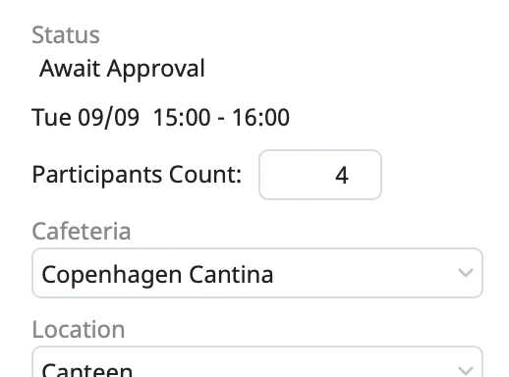The width and height of the screenshot is (509, 377).
Task: Click the word Count beside participants box
Action: tap(205, 175)
